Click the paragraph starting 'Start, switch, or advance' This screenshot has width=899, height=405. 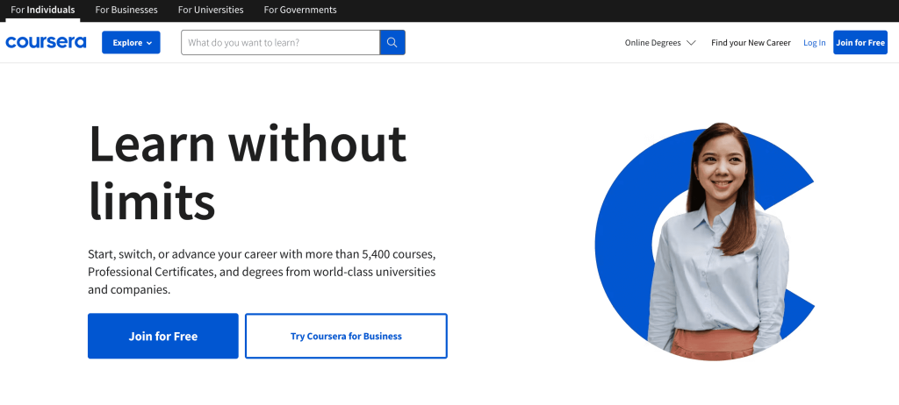pyautogui.click(x=262, y=272)
